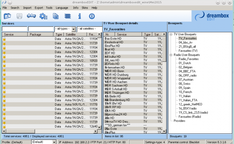Click the horizontal lines list icon
The width and height of the screenshot is (234, 144).
point(68,16)
